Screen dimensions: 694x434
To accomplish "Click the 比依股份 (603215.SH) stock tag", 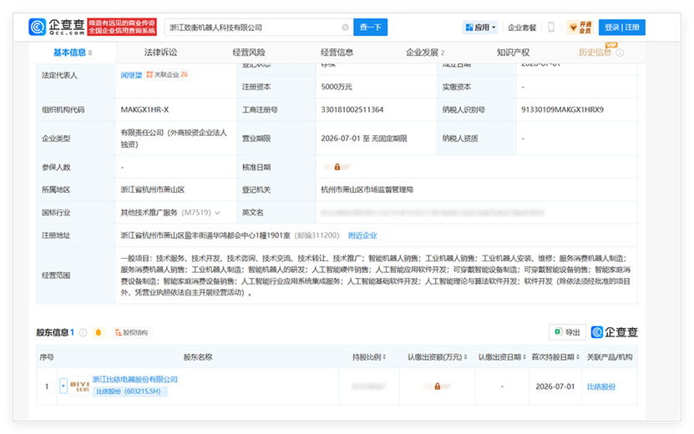I will (129, 391).
